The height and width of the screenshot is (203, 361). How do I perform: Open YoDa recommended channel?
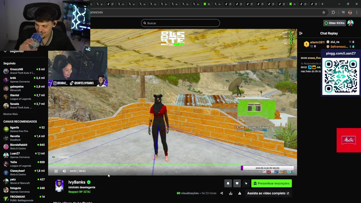point(24,164)
